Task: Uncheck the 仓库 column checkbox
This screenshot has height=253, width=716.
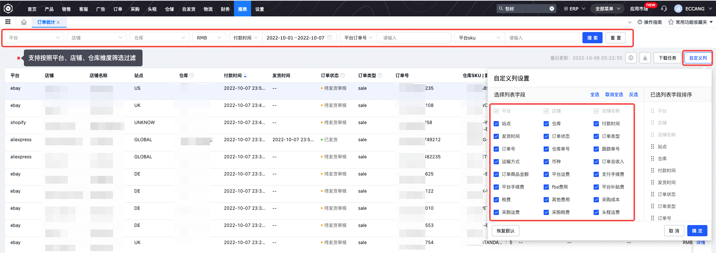Action: pyautogui.click(x=546, y=124)
